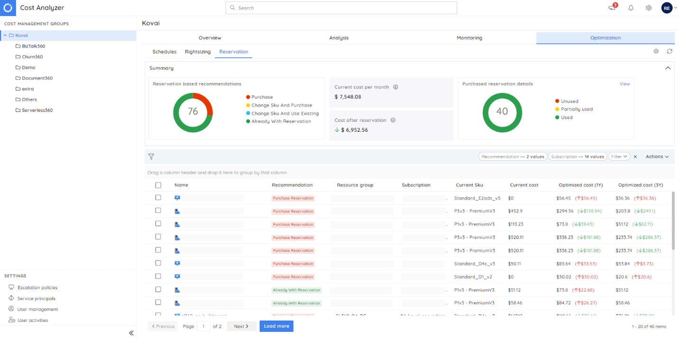
Task: Tick the checkbox for the Standard_D1_v2 row
Action: coord(158,276)
